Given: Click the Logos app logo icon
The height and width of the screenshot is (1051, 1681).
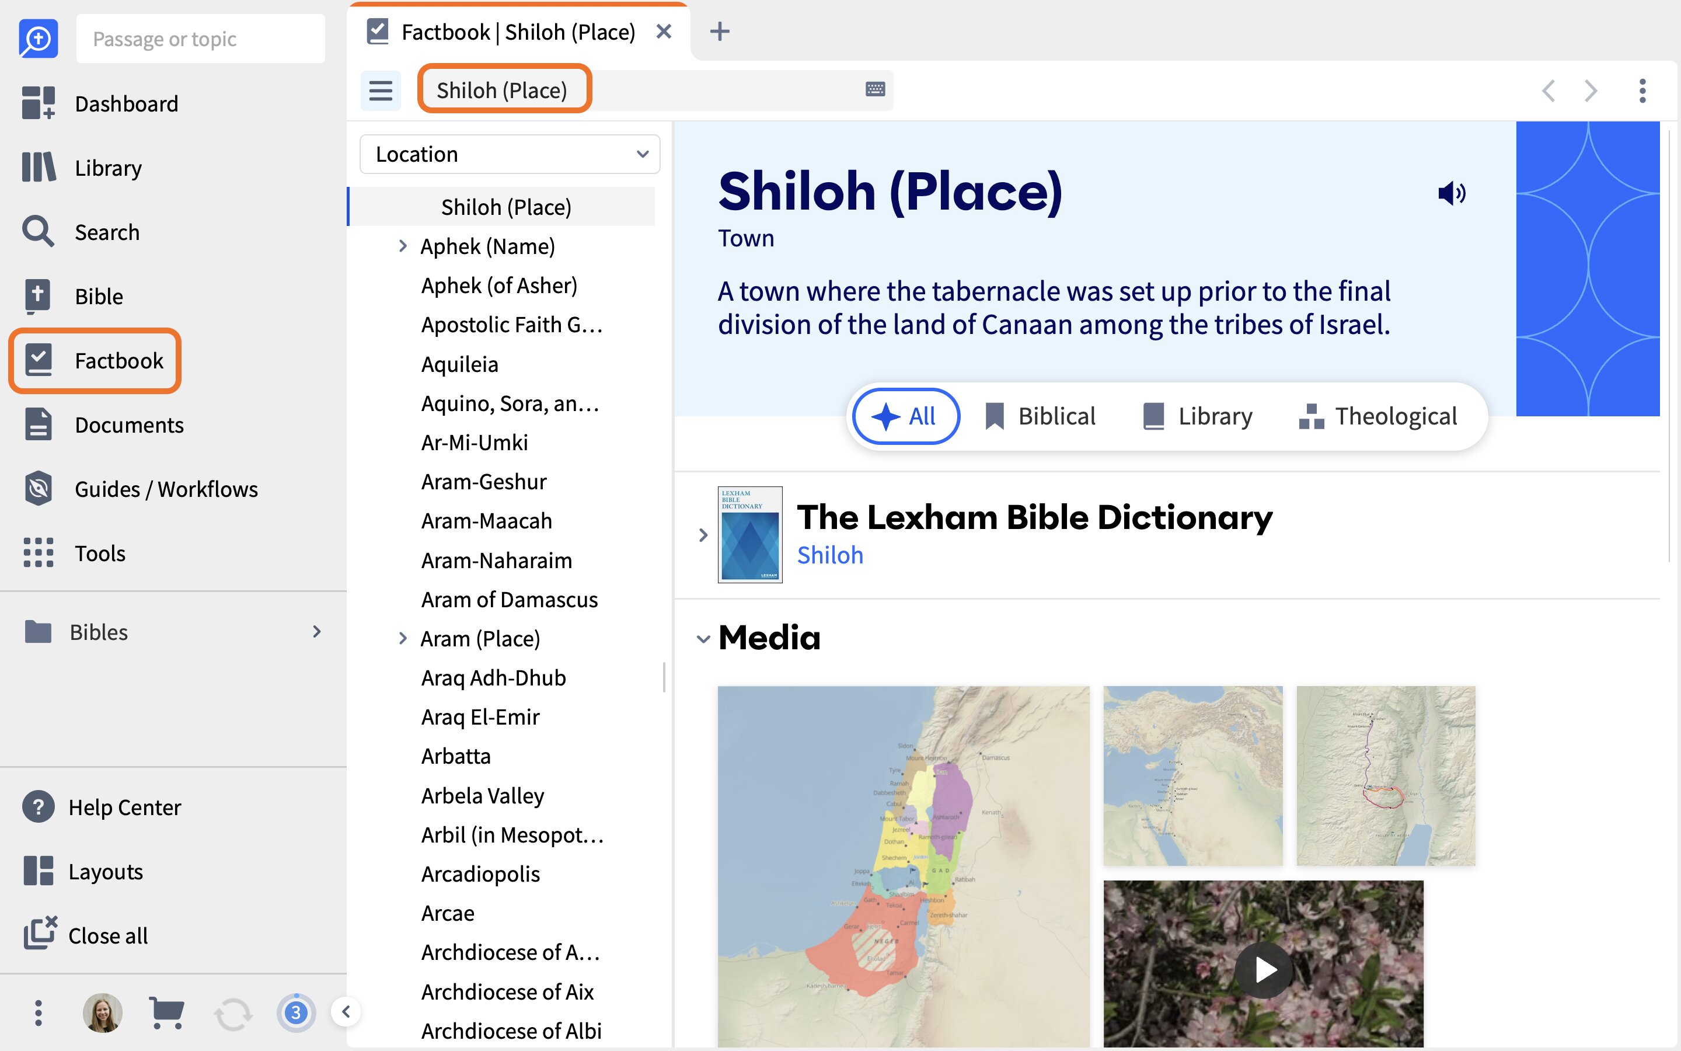Looking at the screenshot, I should [x=38, y=38].
